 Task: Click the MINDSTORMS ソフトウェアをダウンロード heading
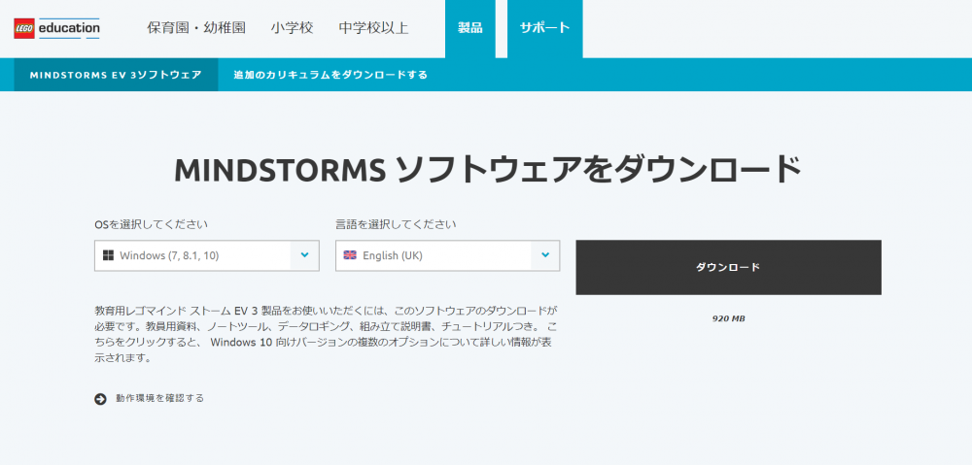486,170
